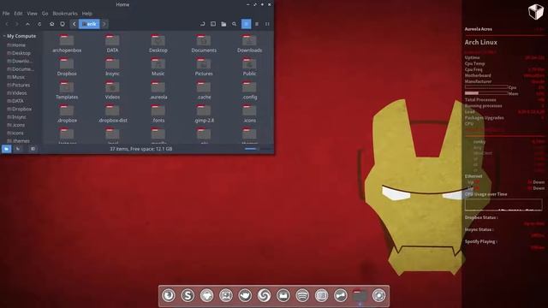Launch Spotify from the dock

point(302,295)
